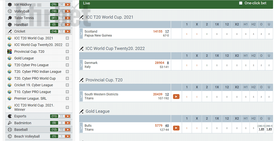Expand Premier League. SRL plus button
Viewport: 275px width, 141px height.
pos(67,99)
